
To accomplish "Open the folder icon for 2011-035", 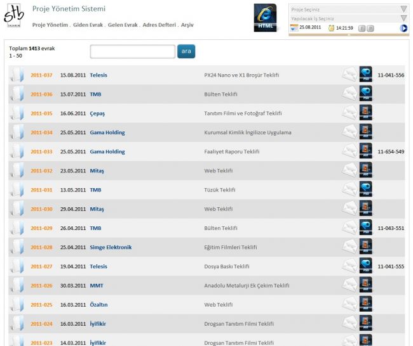I will (x=17, y=113).
